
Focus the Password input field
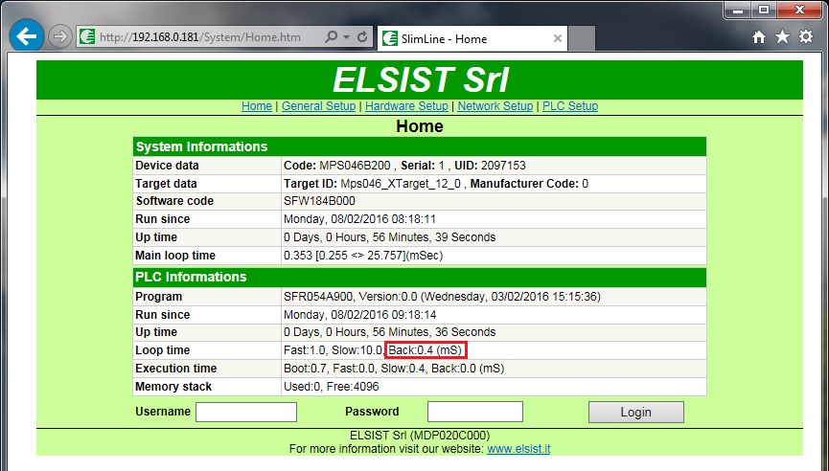pyautogui.click(x=474, y=412)
